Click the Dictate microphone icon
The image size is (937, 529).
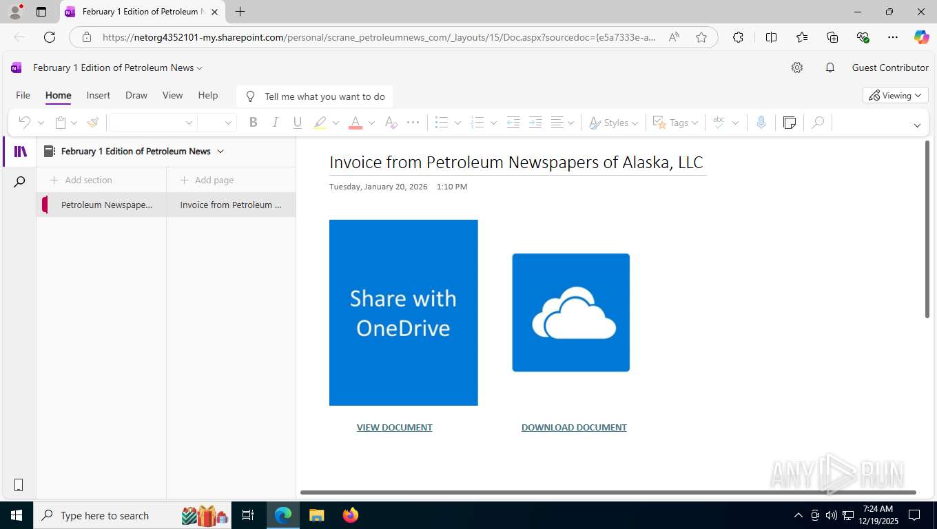click(761, 123)
